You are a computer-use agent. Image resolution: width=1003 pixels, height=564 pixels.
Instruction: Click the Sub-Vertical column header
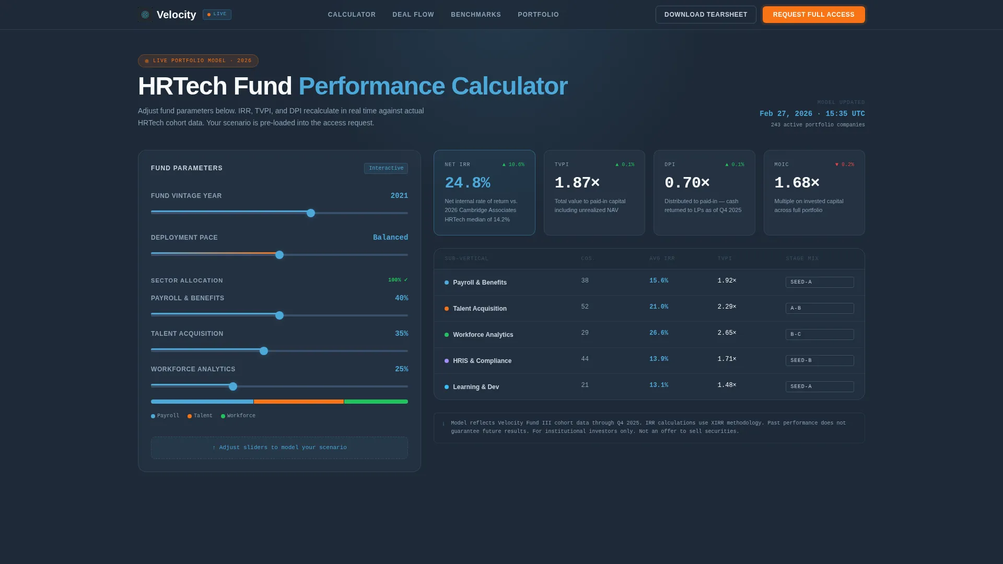click(466, 259)
